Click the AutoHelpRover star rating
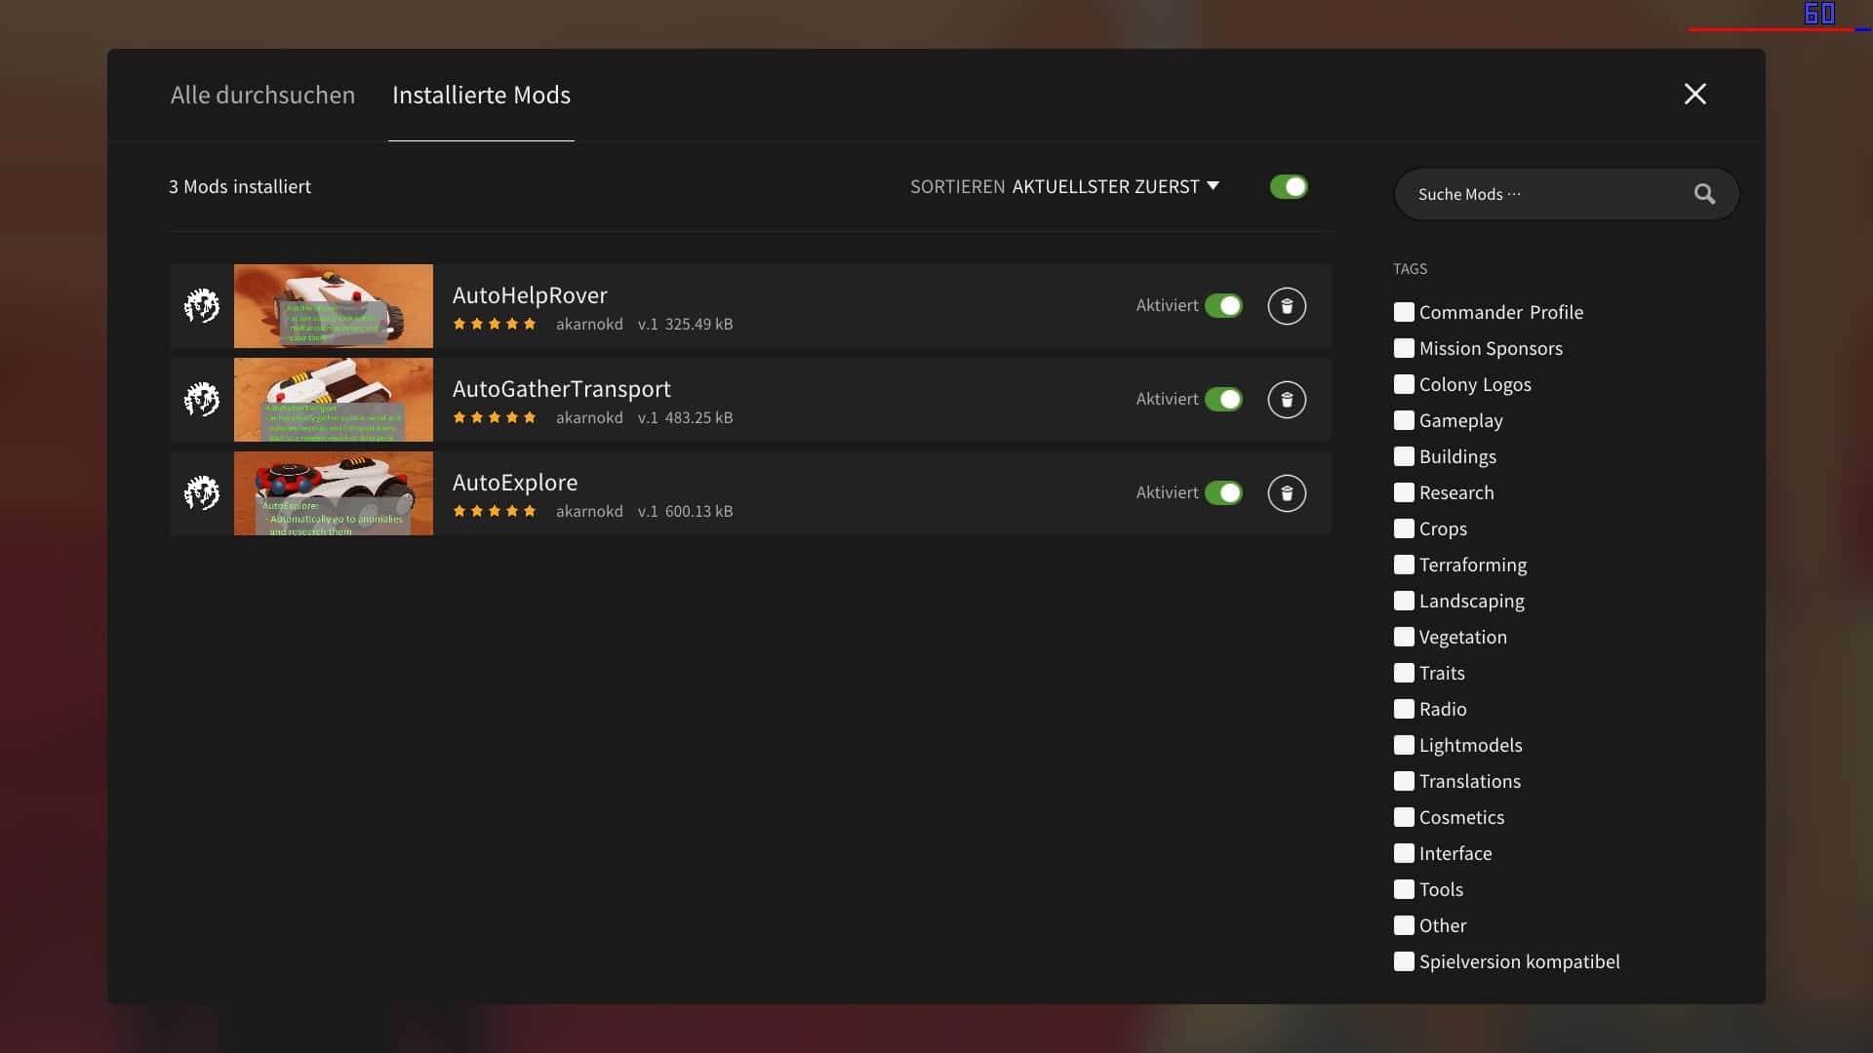The width and height of the screenshot is (1873, 1053). 495,324
